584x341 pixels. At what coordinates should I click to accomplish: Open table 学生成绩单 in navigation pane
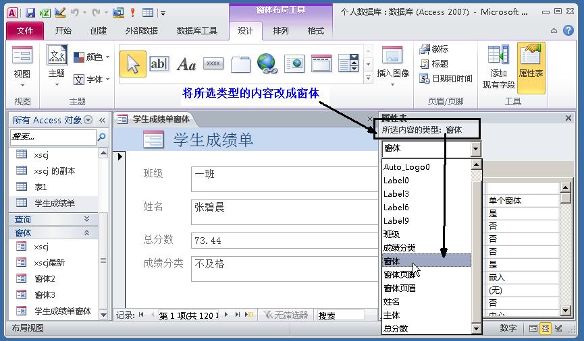pos(53,203)
